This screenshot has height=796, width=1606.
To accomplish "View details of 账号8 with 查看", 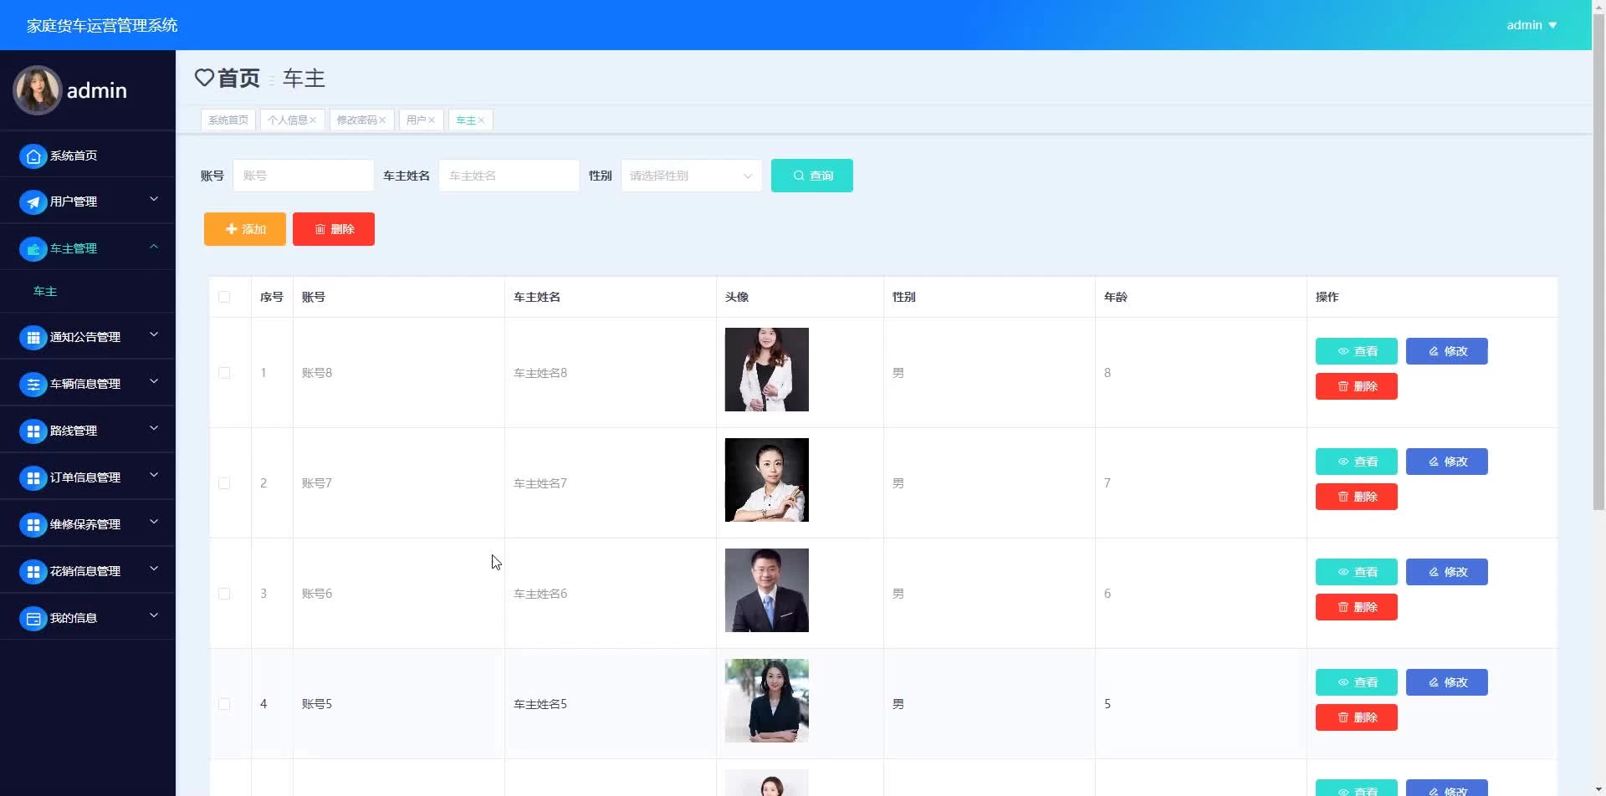I will point(1357,351).
